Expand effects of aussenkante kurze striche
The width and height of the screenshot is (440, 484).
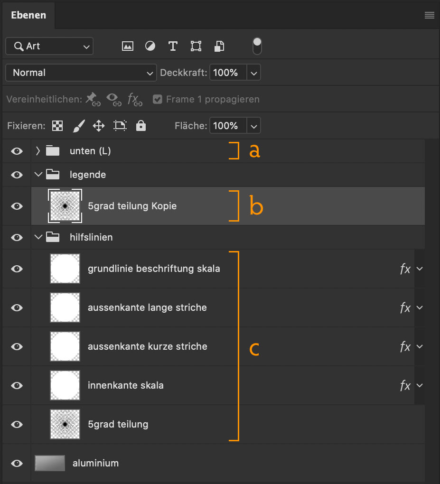[x=420, y=347]
